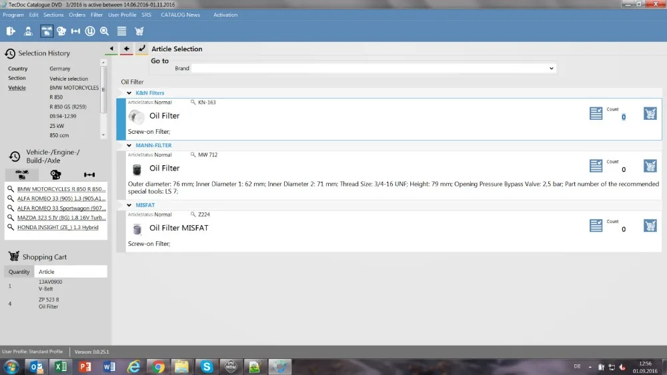
Task: Add KN-163 oil filter to cart
Action: (x=650, y=113)
